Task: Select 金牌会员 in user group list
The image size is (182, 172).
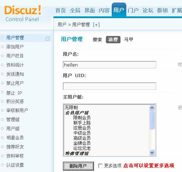Action: coord(82,143)
